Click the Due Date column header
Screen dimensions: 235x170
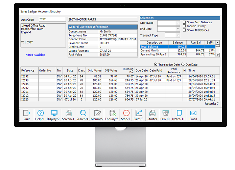(141, 71)
